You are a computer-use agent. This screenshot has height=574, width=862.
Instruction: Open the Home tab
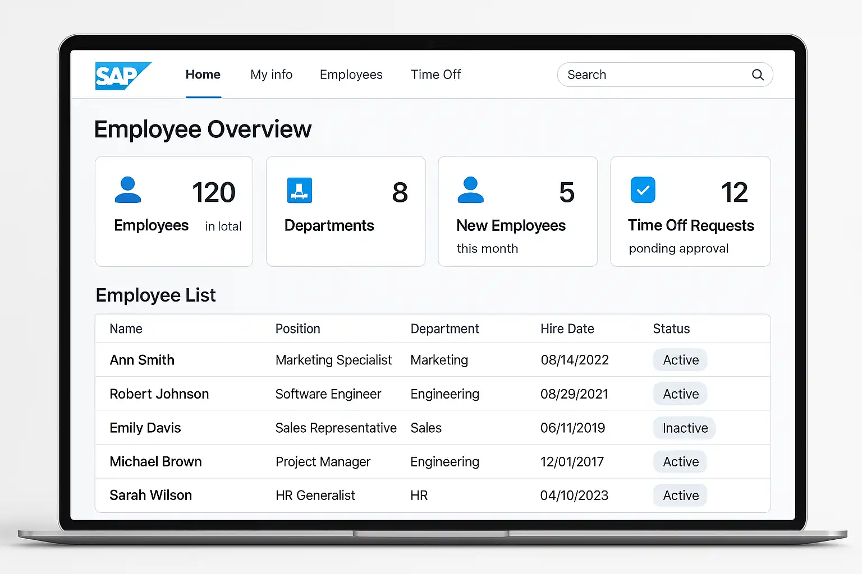(x=203, y=75)
